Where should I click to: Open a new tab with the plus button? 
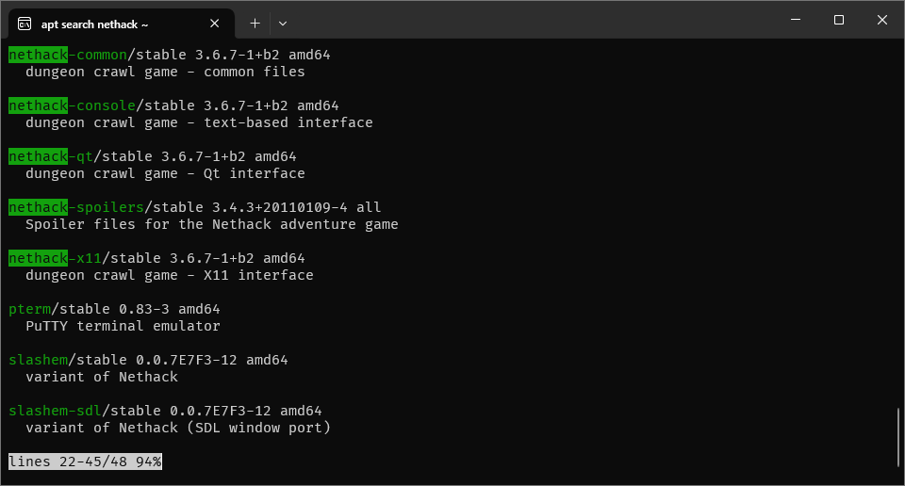255,23
